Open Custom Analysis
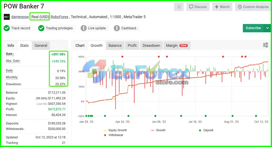272x147 pixels. [253, 7]
